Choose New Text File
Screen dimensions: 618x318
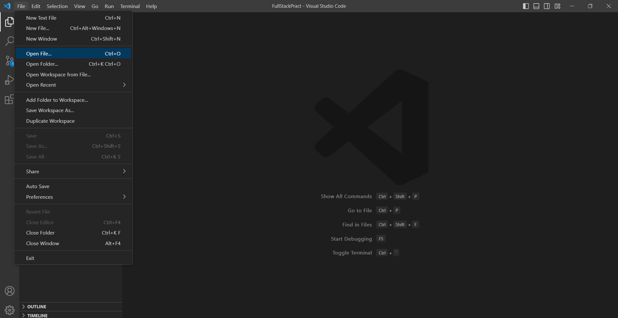[73, 18]
